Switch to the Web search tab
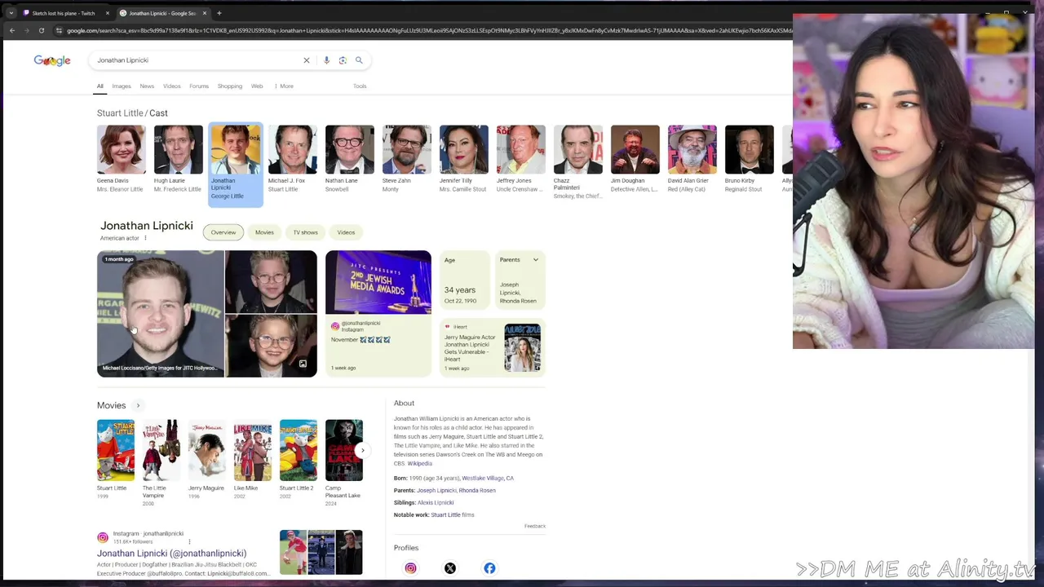This screenshot has width=1044, height=587. [257, 86]
